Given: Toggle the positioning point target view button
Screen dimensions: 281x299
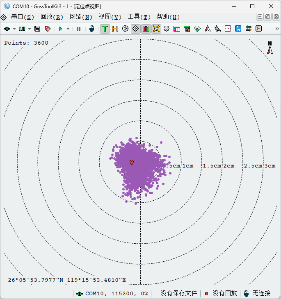Looking at the screenshot, I should click(136, 29).
